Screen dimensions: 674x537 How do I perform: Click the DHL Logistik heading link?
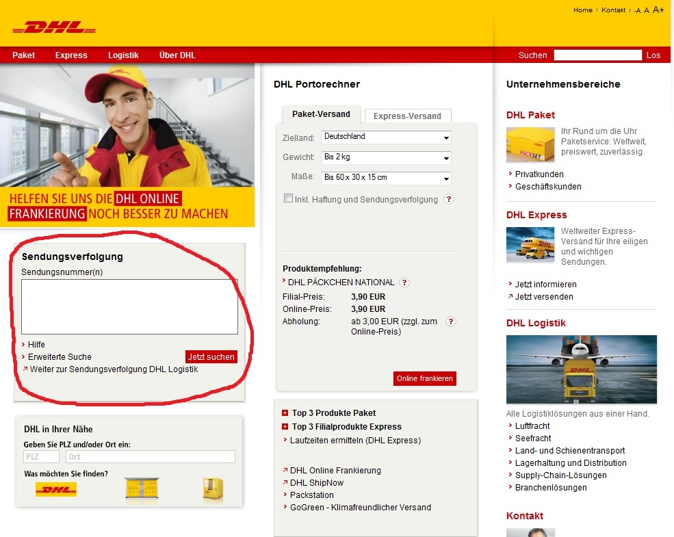click(x=536, y=323)
